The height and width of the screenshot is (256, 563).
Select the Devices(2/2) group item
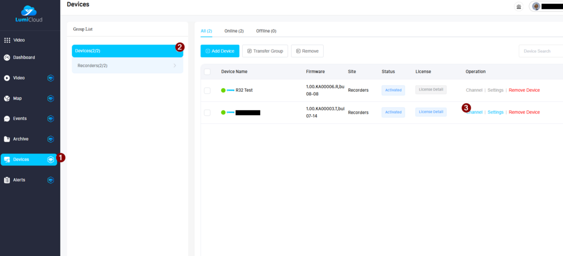point(127,51)
